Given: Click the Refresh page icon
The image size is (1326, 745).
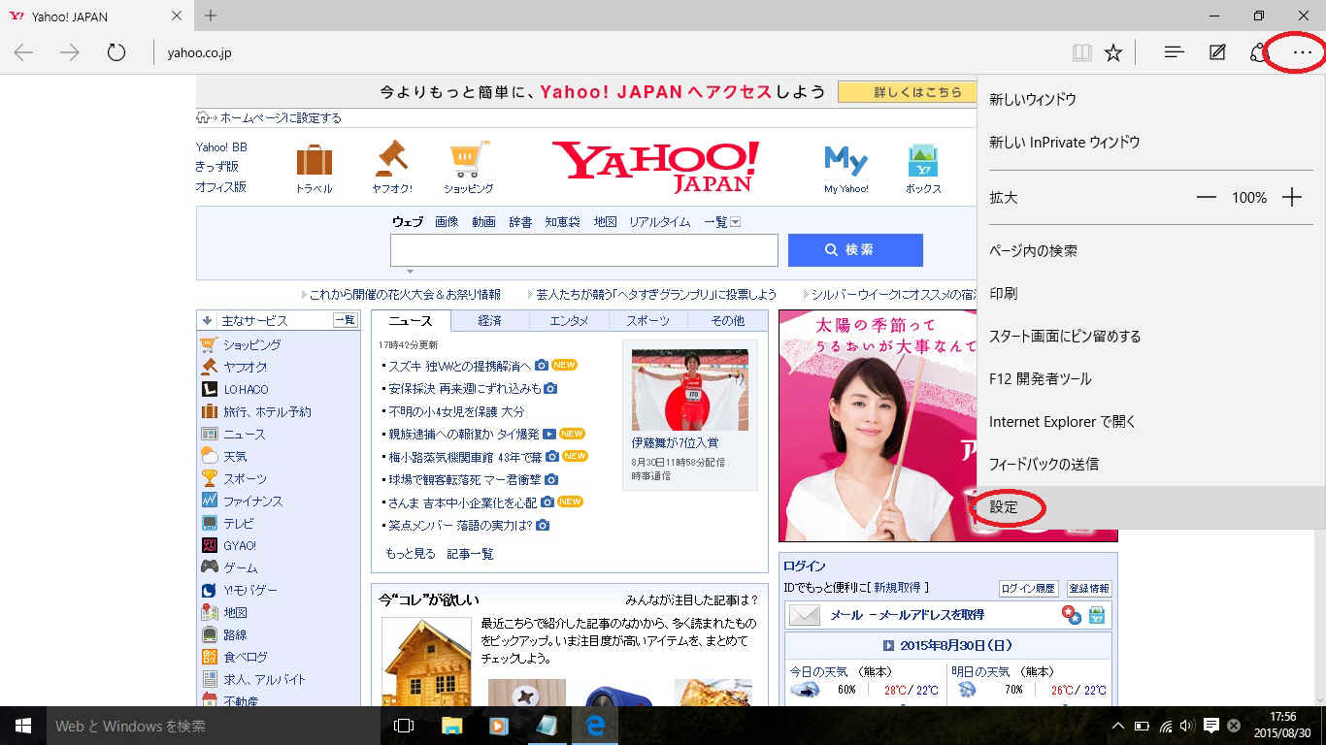Looking at the screenshot, I should [116, 52].
